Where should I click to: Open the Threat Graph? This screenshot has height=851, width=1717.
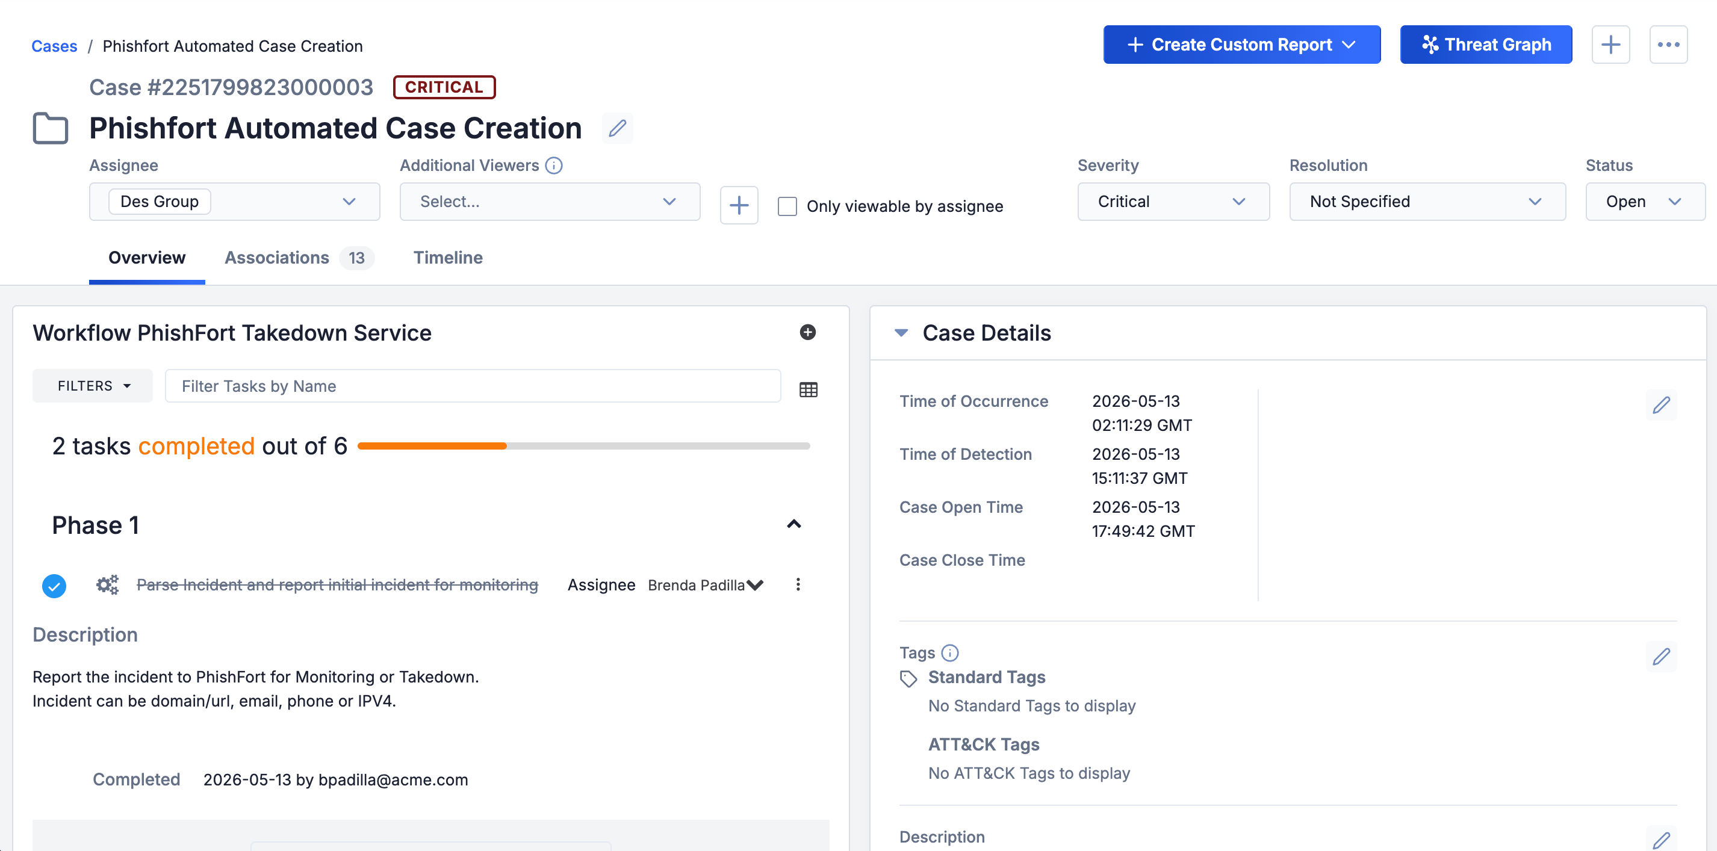pyautogui.click(x=1485, y=45)
